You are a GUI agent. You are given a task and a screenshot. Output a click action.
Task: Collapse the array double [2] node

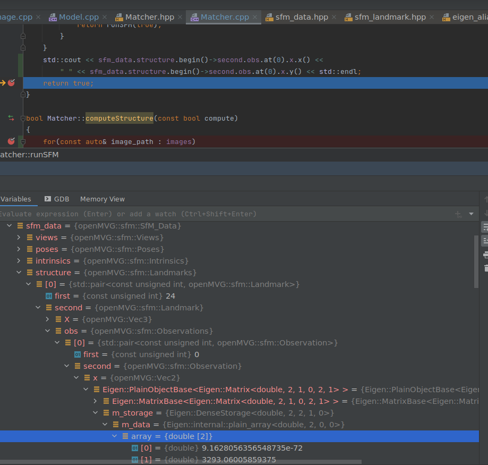115,436
